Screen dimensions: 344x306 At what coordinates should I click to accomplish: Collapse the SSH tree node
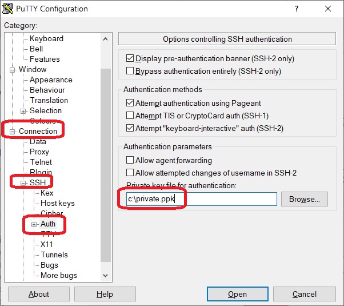[23, 183]
